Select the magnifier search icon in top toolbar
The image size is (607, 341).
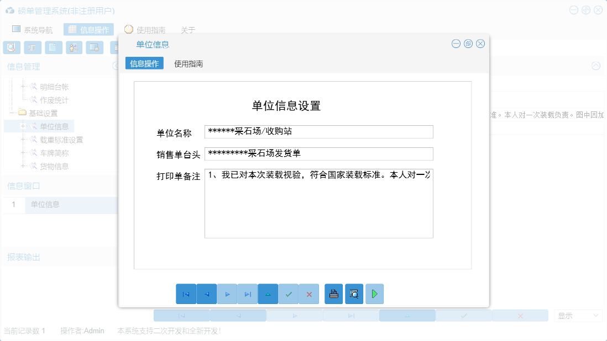pyautogui.click(x=11, y=47)
